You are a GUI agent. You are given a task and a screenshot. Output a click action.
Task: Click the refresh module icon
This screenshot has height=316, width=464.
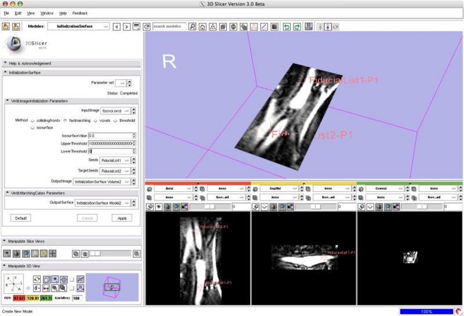tap(147, 27)
